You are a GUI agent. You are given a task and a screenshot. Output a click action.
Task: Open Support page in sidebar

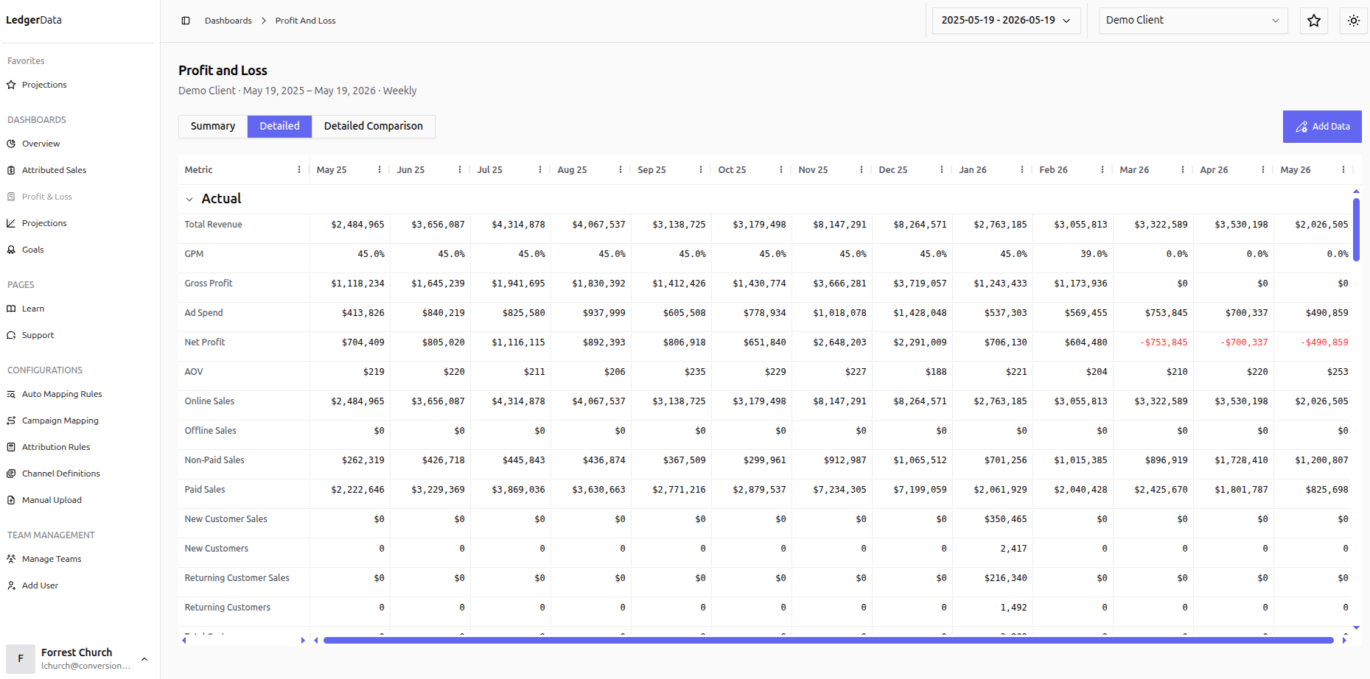tap(38, 335)
